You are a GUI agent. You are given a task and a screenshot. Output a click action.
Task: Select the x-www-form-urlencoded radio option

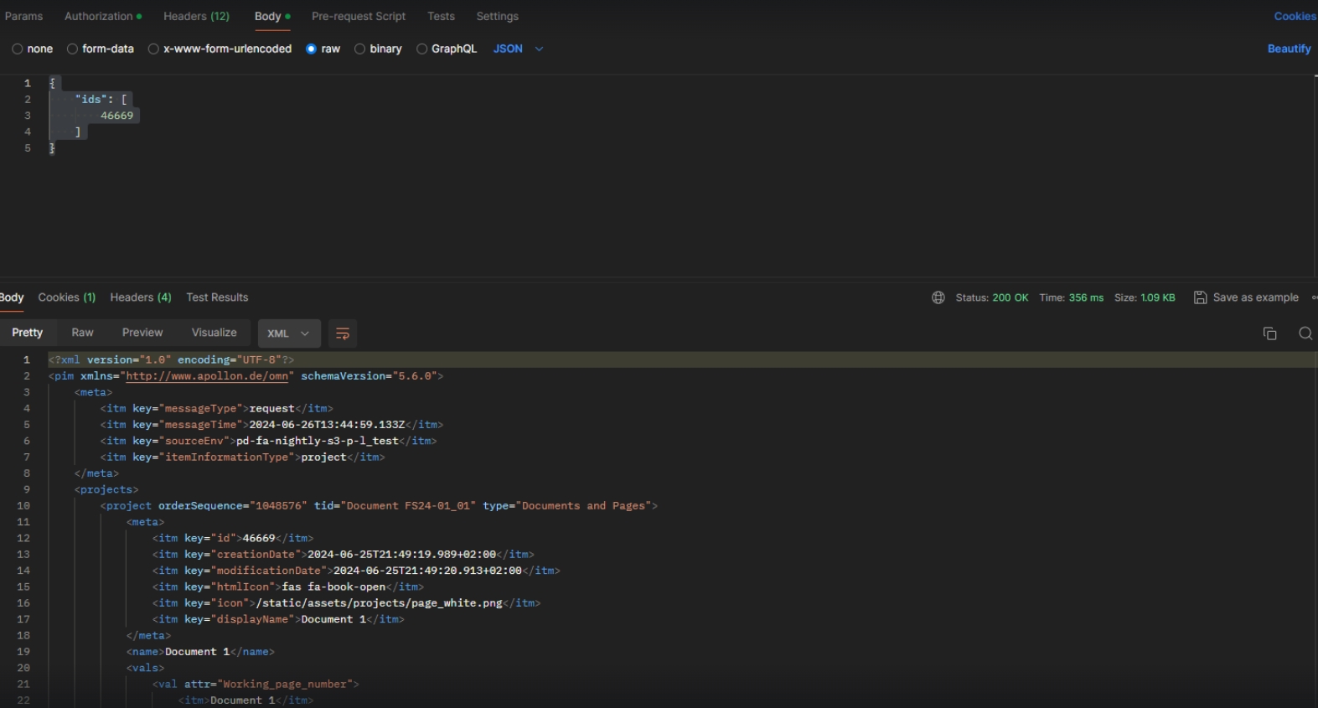coord(154,49)
